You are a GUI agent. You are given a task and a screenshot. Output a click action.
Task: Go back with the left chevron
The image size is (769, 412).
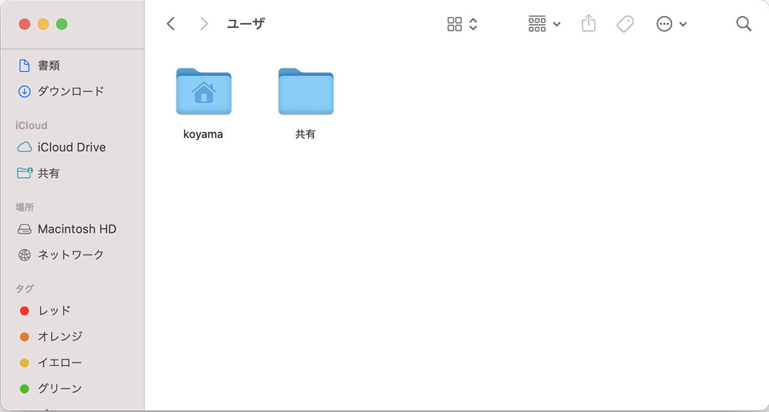coord(170,24)
